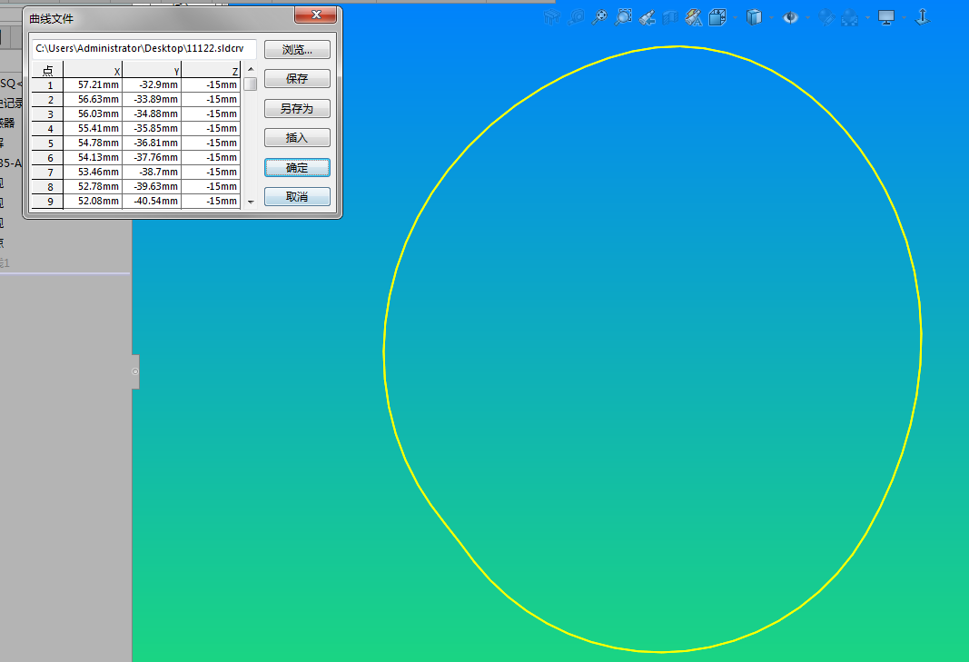The image size is (969, 662).
Task: Click Y cell -40.54mm
Action: coord(152,201)
